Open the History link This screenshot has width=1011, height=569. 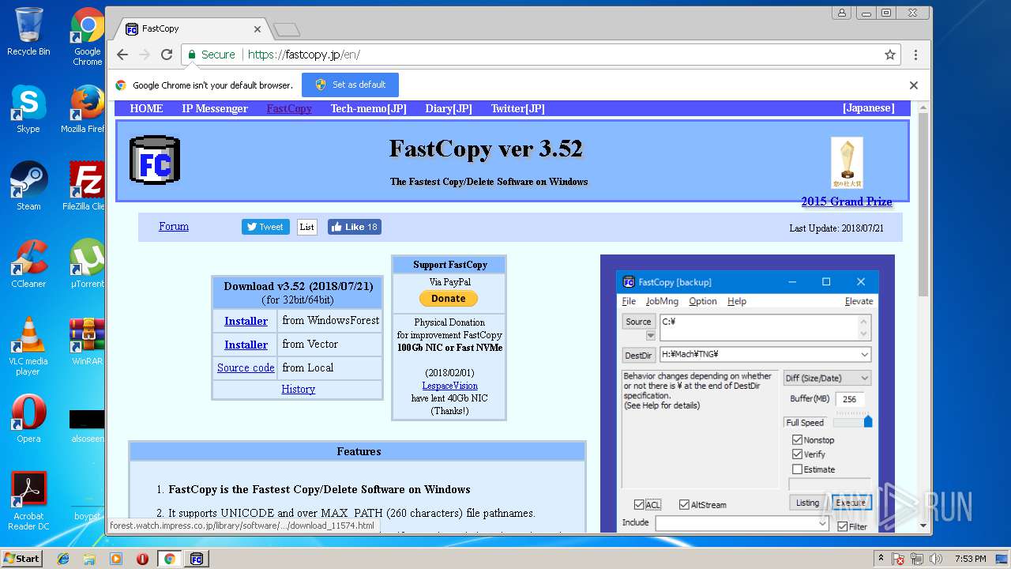(298, 389)
